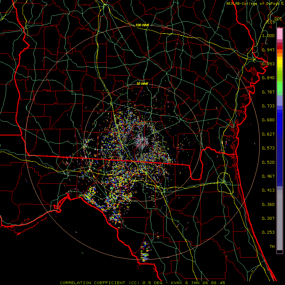Click the "100 NMI" range ring label
Viewport: 285px width, 285px height.
tap(142, 25)
